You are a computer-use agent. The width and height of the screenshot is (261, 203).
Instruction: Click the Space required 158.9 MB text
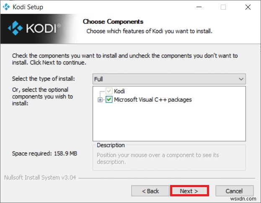point(44,154)
